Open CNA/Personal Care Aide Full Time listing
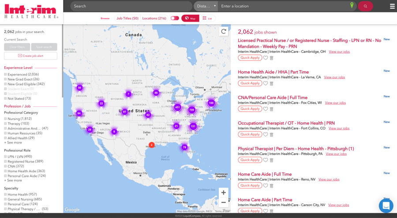Viewport: 397px width, 218px height. 273,98
